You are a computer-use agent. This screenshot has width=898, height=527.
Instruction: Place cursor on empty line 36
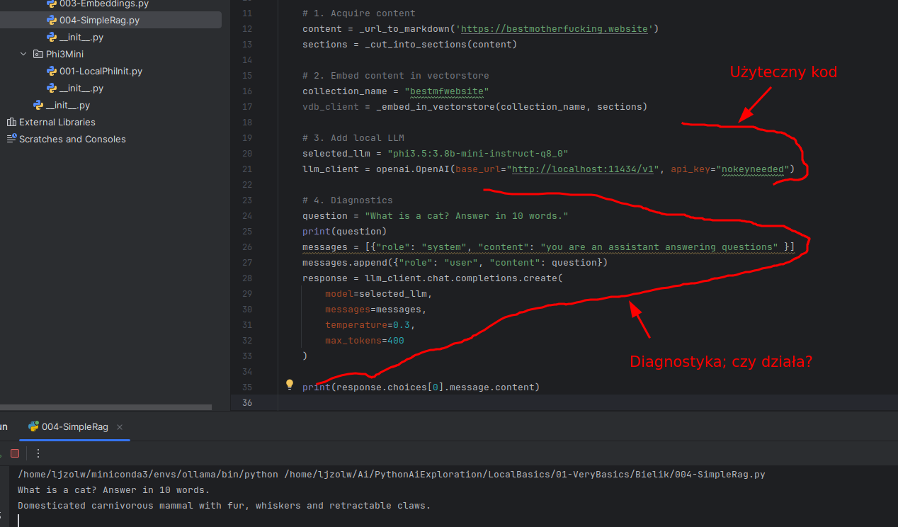496,403
